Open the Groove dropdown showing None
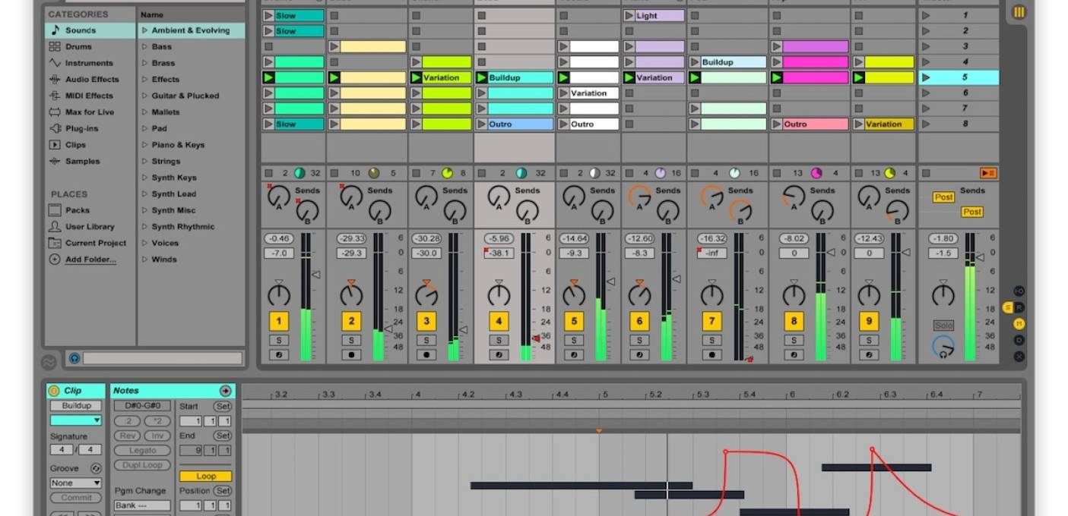The height and width of the screenshot is (516, 1068). 75,483
